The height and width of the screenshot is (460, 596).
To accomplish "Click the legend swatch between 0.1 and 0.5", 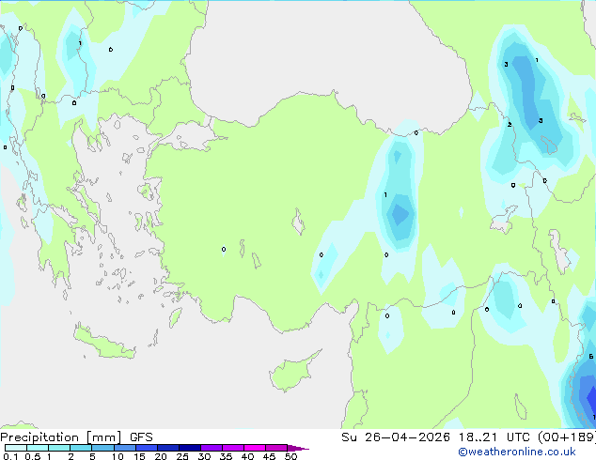I will [16, 448].
